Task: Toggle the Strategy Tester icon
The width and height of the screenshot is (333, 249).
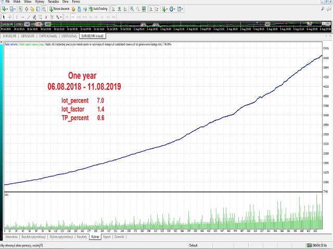Action: 44,9
